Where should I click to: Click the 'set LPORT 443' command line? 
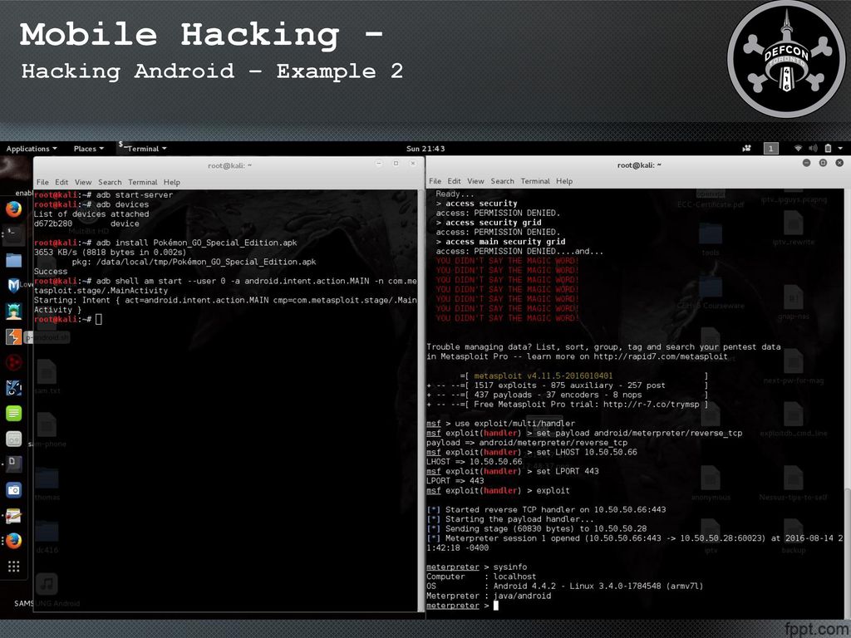coord(512,472)
